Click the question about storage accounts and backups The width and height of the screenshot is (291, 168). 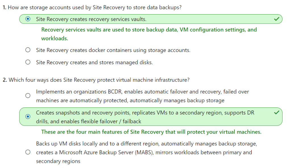(x=94, y=7)
